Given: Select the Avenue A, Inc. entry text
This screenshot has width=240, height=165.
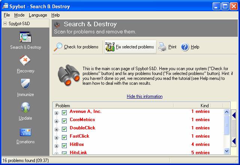Looking at the screenshot, I should click(85, 111).
